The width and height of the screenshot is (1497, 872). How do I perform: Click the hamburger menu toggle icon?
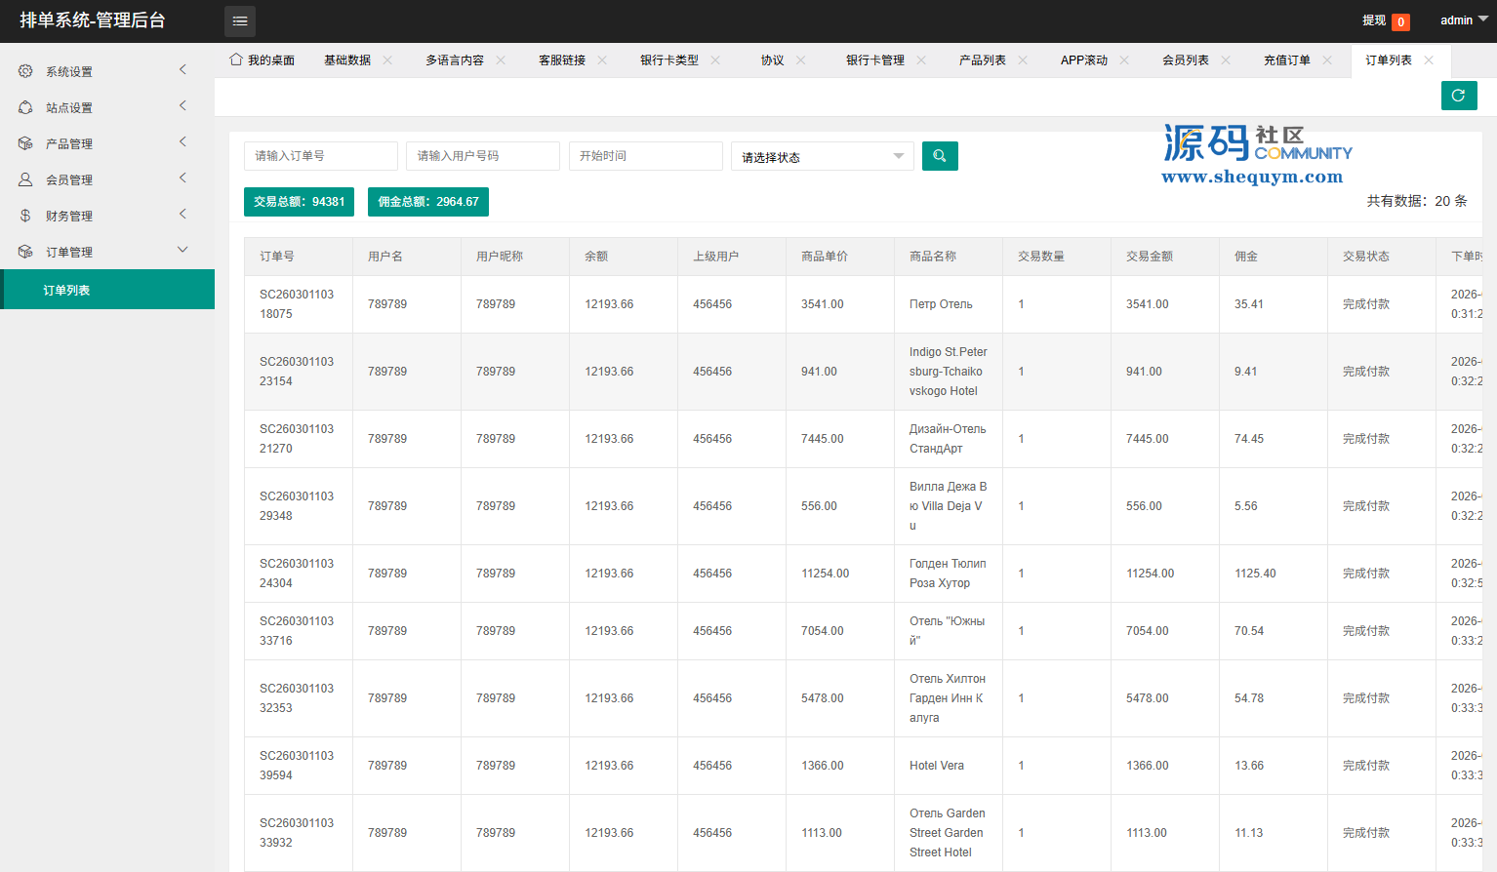[240, 20]
